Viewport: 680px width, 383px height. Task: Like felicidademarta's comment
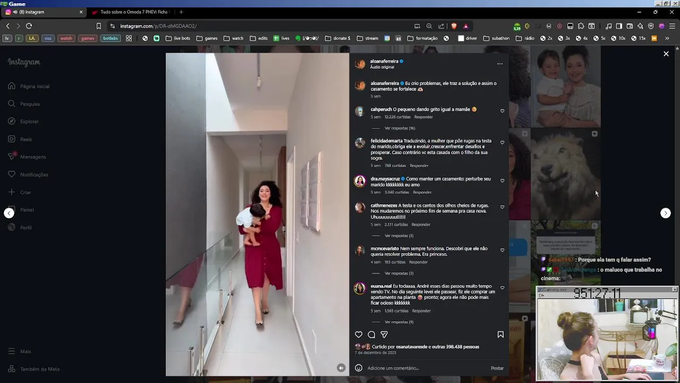click(502, 143)
